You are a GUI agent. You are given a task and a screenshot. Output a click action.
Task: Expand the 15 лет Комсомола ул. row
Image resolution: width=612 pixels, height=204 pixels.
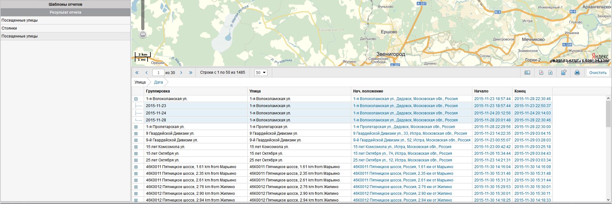[136, 147]
